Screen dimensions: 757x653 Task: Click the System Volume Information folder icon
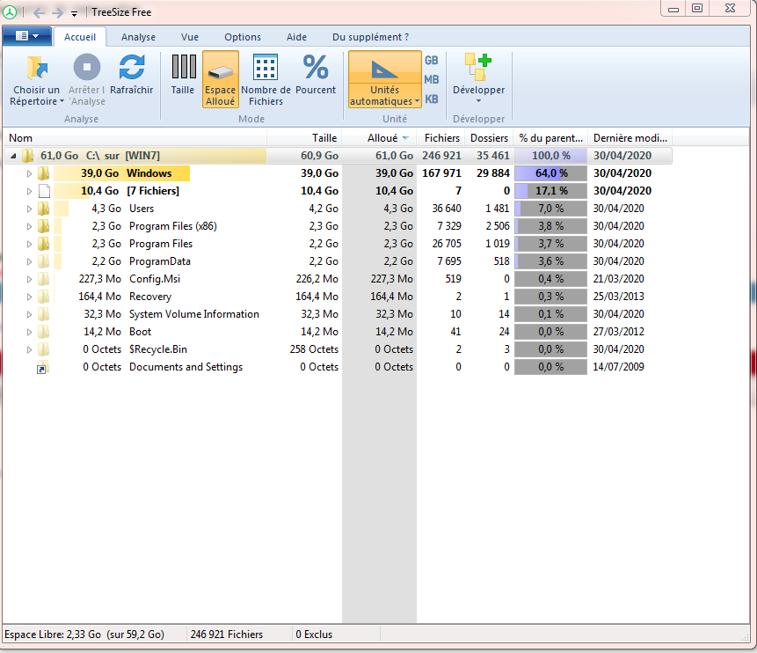(44, 314)
